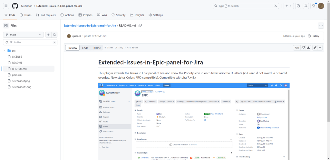Edit README.md with the pencil icon
The image size is (330, 160).
(x=315, y=48)
